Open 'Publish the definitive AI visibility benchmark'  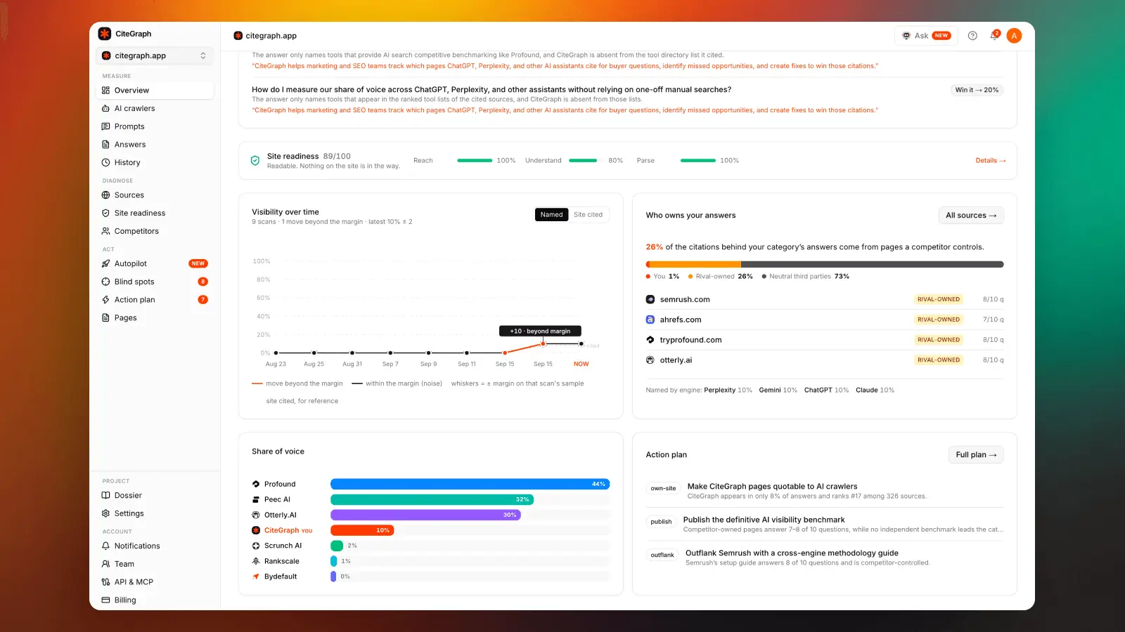[x=764, y=520]
